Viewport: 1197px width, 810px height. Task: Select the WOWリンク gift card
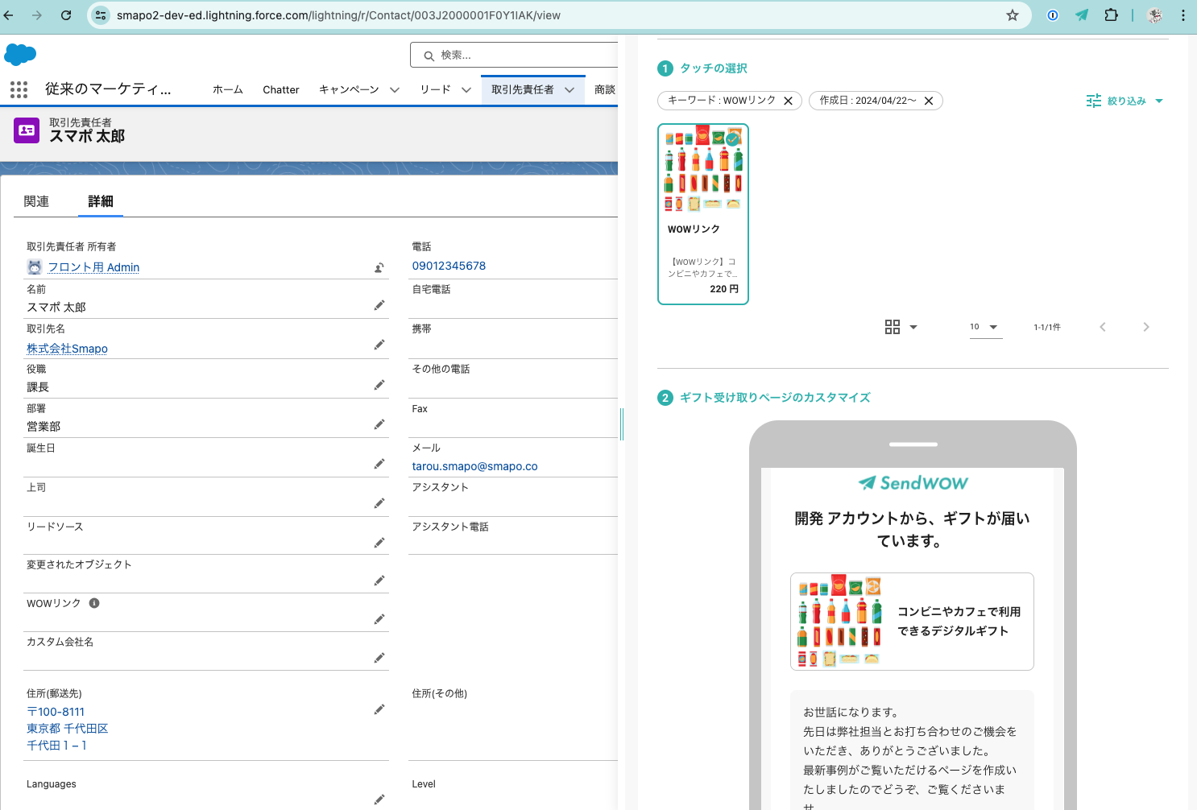pyautogui.click(x=703, y=214)
